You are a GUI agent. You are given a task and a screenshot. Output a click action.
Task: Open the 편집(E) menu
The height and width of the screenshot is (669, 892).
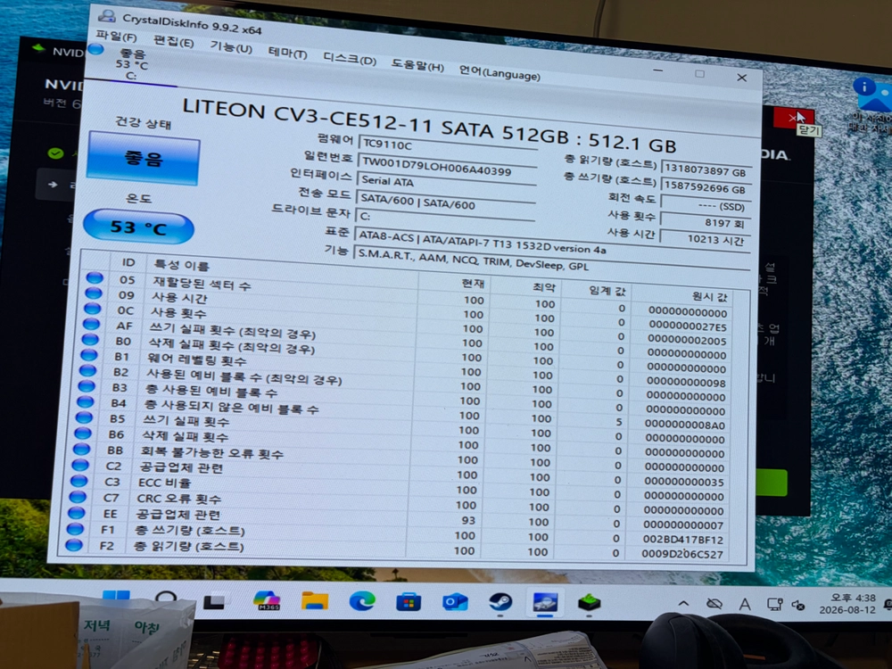point(174,42)
